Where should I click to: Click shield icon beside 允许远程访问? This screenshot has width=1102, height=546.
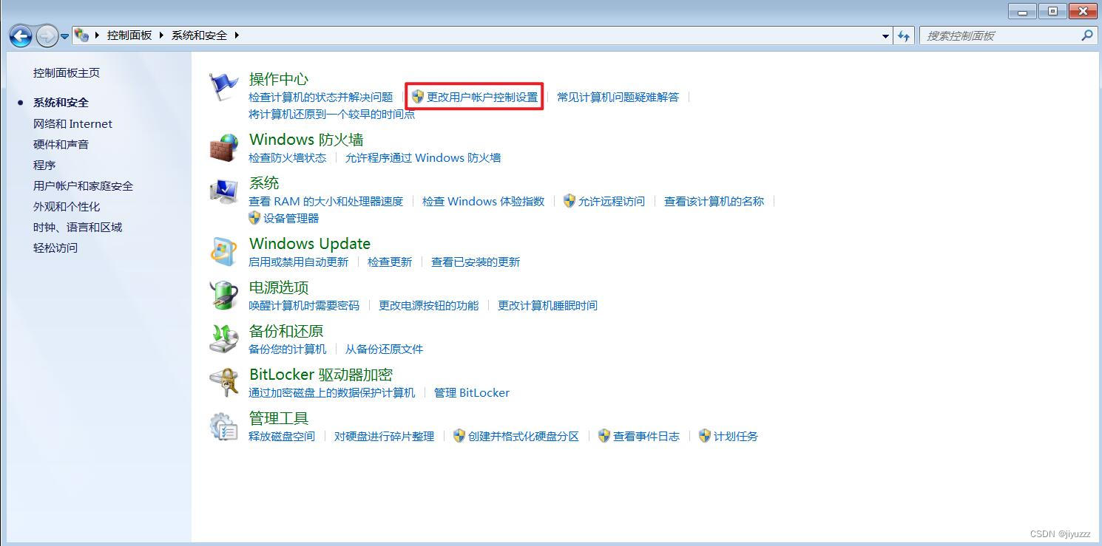(x=569, y=201)
